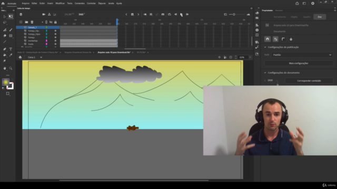Click the timeline play button
Viewport: 337px width, 189px height.
click(181, 14)
